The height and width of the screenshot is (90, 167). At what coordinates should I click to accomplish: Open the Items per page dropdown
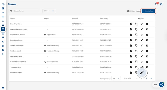point(116,78)
